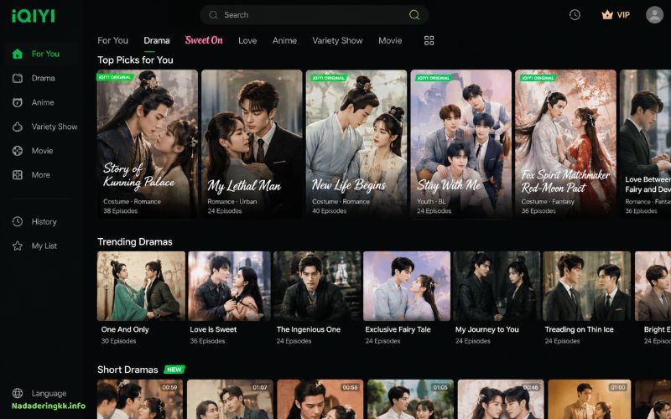Switch to the For You top tab
671x419 pixels.
[113, 40]
